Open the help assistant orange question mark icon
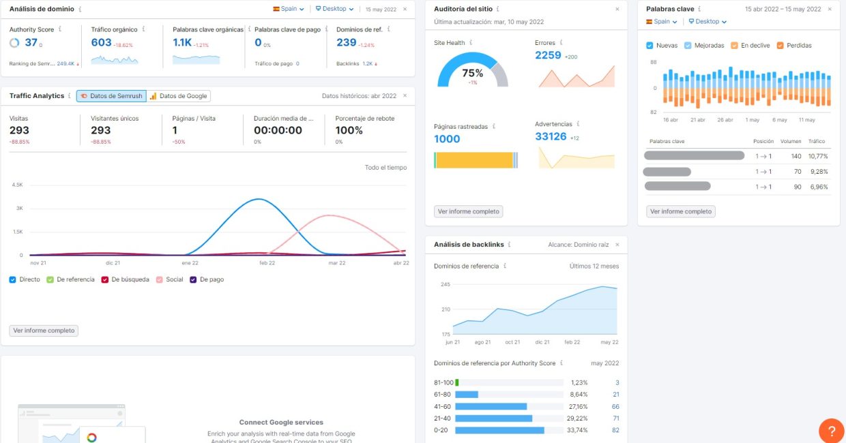846x443 pixels. (x=831, y=431)
